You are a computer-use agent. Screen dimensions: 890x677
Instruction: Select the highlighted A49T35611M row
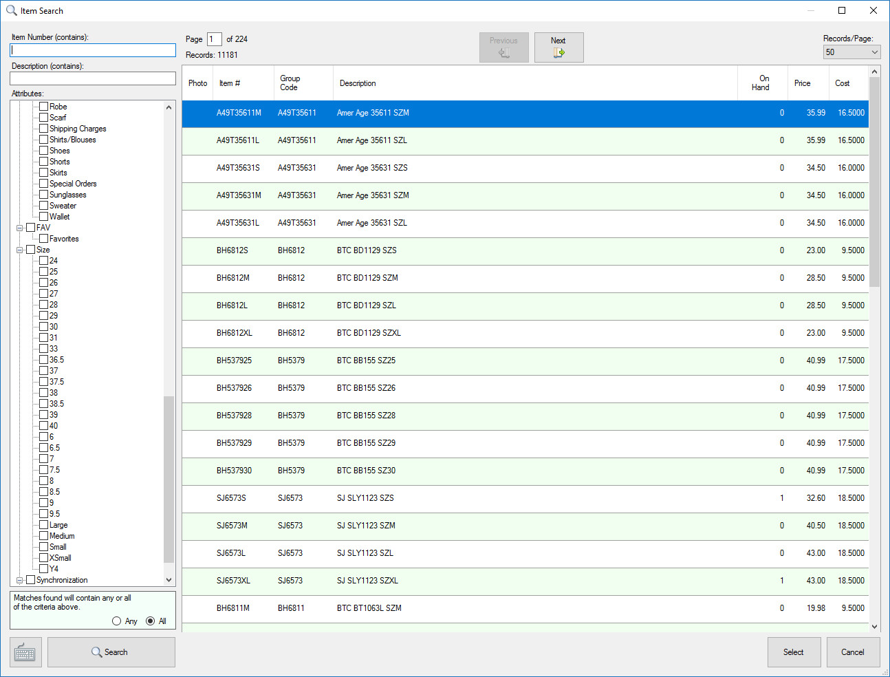point(525,113)
